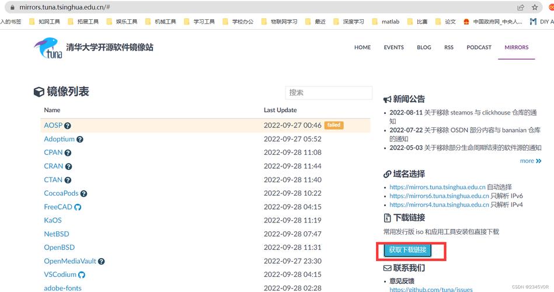The width and height of the screenshot is (554, 292).
Task: Open the 比赛 bookmark folder
Action: [417, 22]
